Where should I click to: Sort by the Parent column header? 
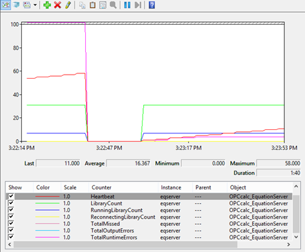click(x=210, y=187)
